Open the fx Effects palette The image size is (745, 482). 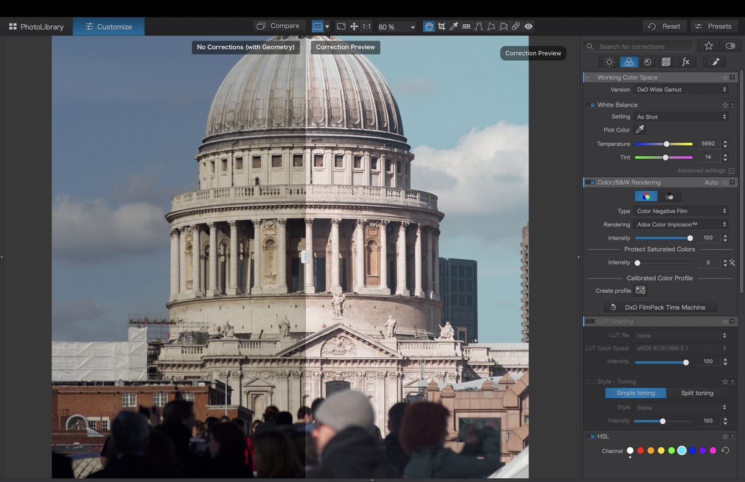[685, 61]
